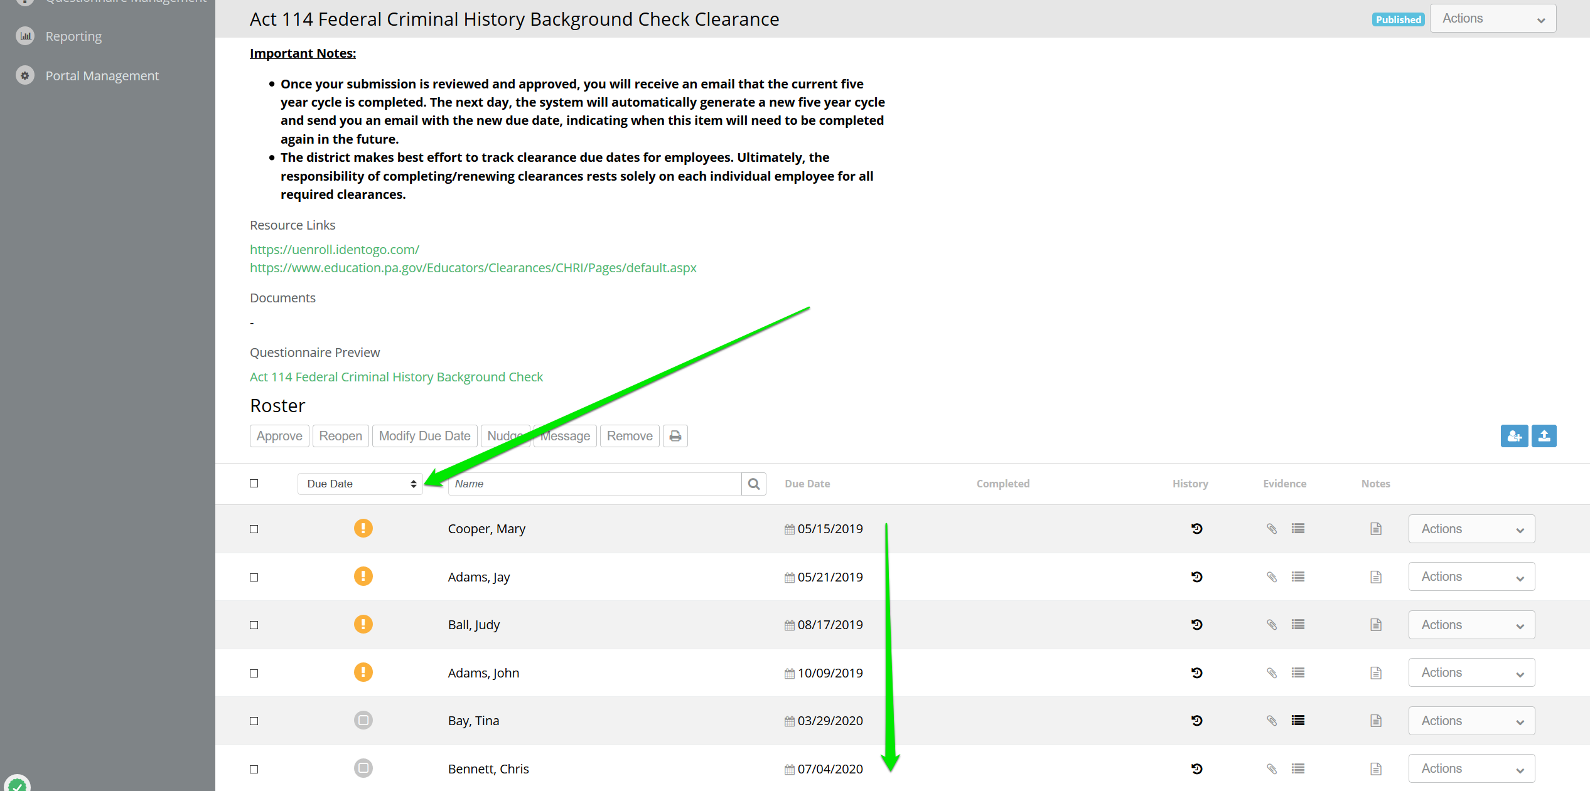The image size is (1590, 791).
Task: Go to Portal Management sidebar item
Action: (102, 76)
